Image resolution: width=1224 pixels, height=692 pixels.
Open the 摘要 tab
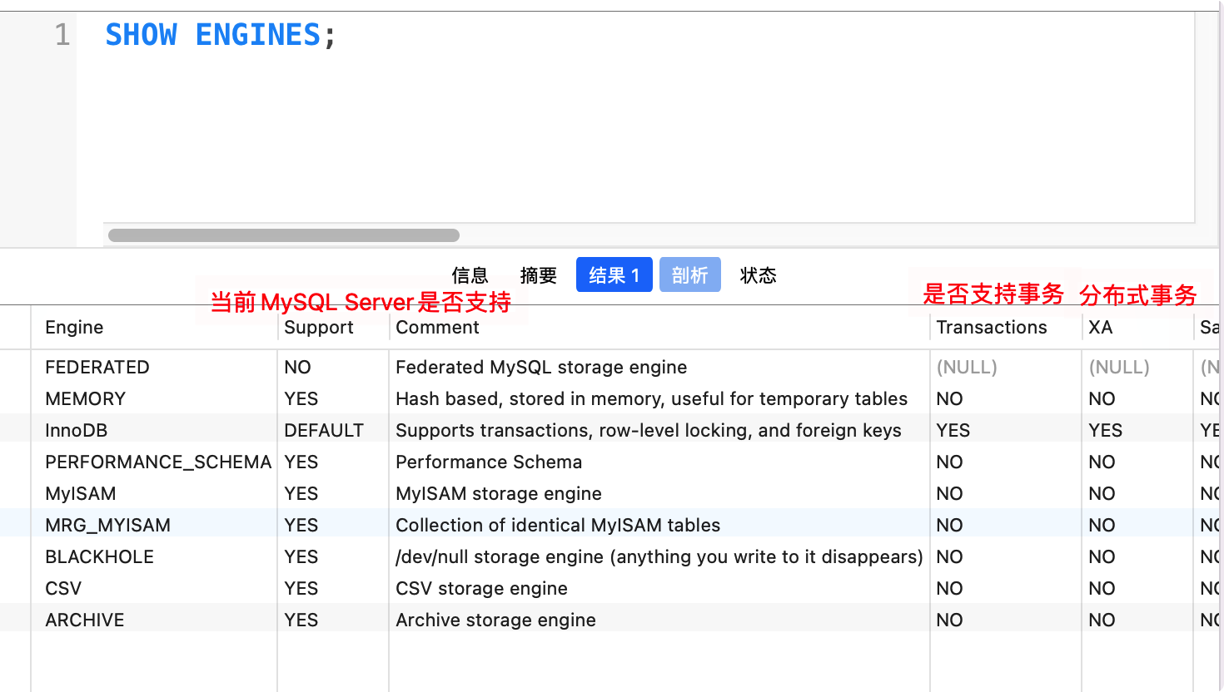tap(538, 274)
